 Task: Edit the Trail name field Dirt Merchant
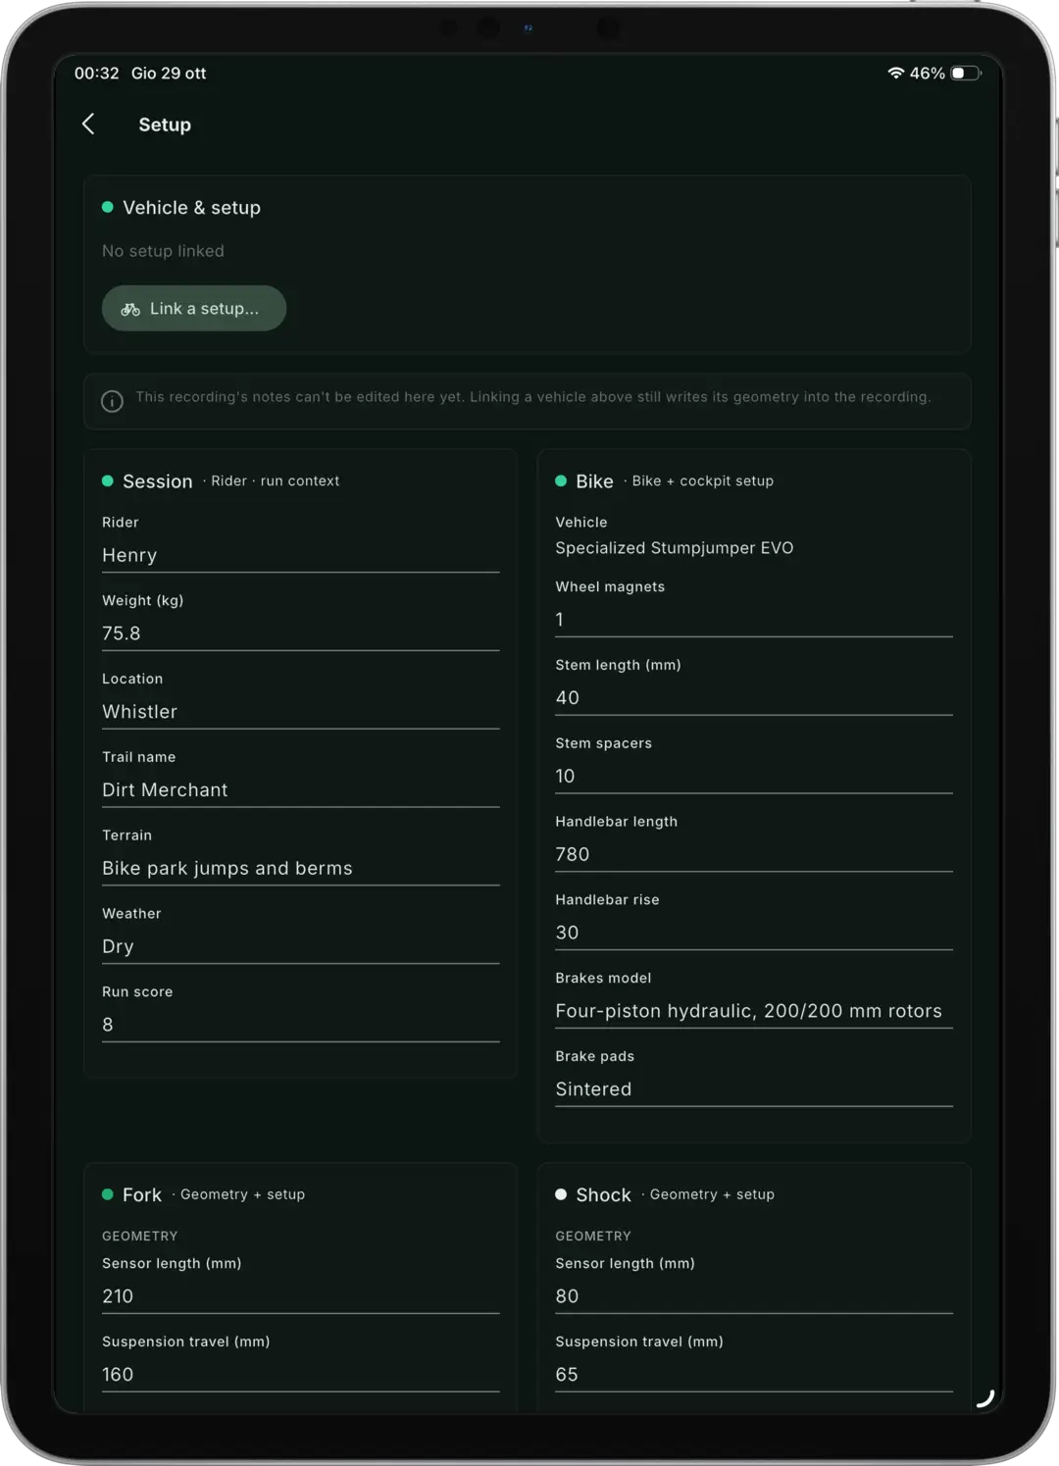(300, 790)
